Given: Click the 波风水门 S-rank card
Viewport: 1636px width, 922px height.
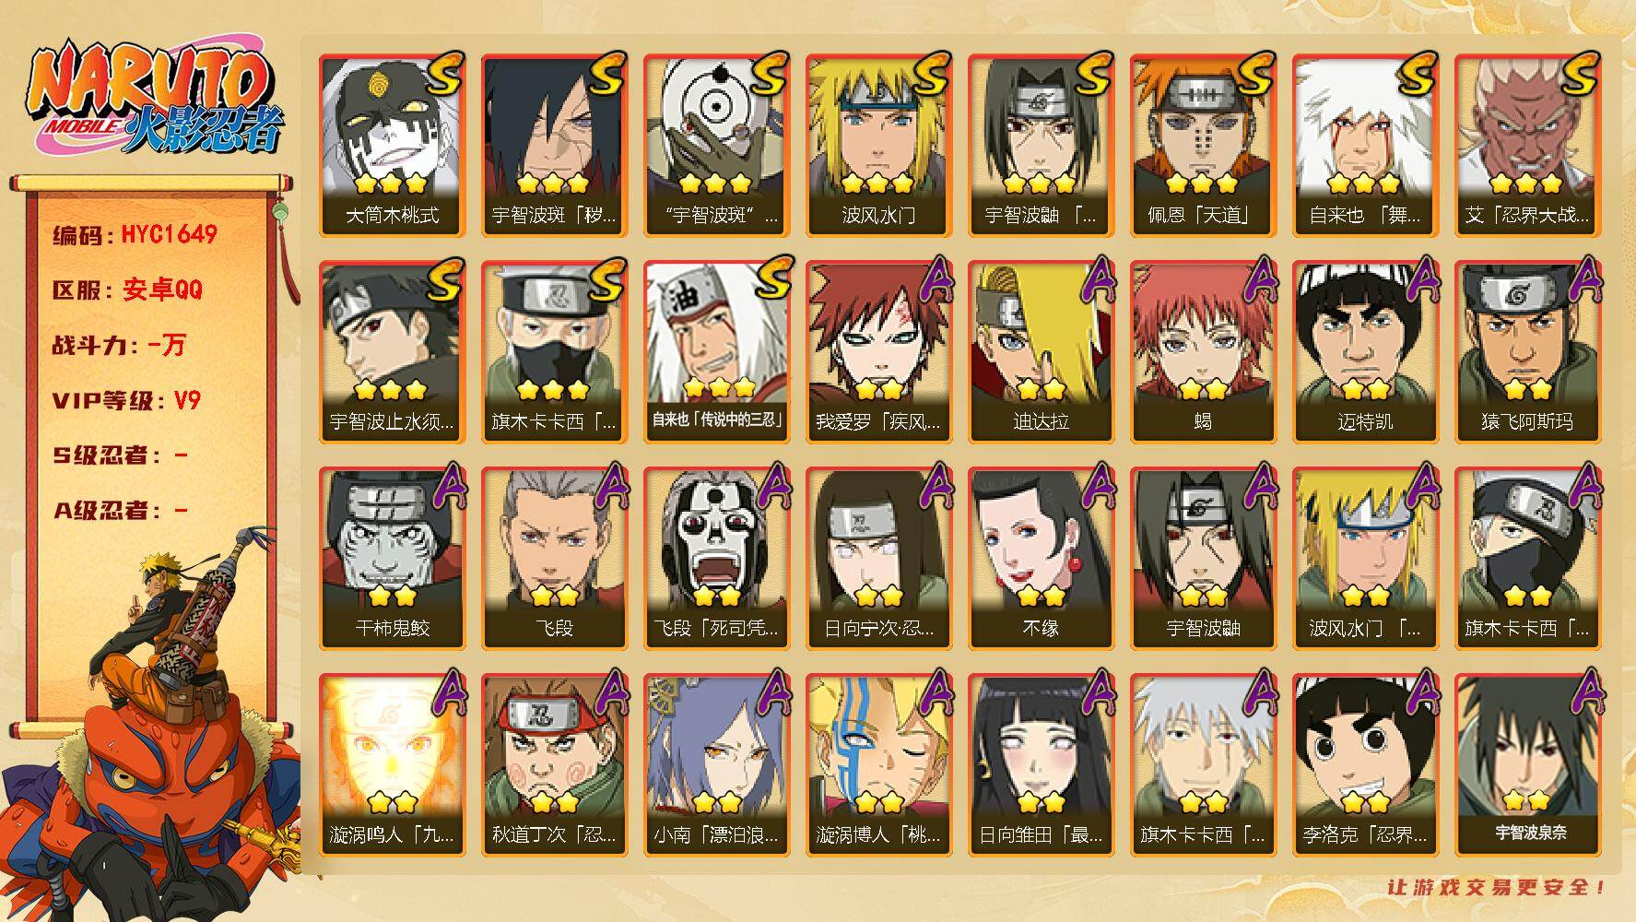Looking at the screenshot, I should click(878, 145).
